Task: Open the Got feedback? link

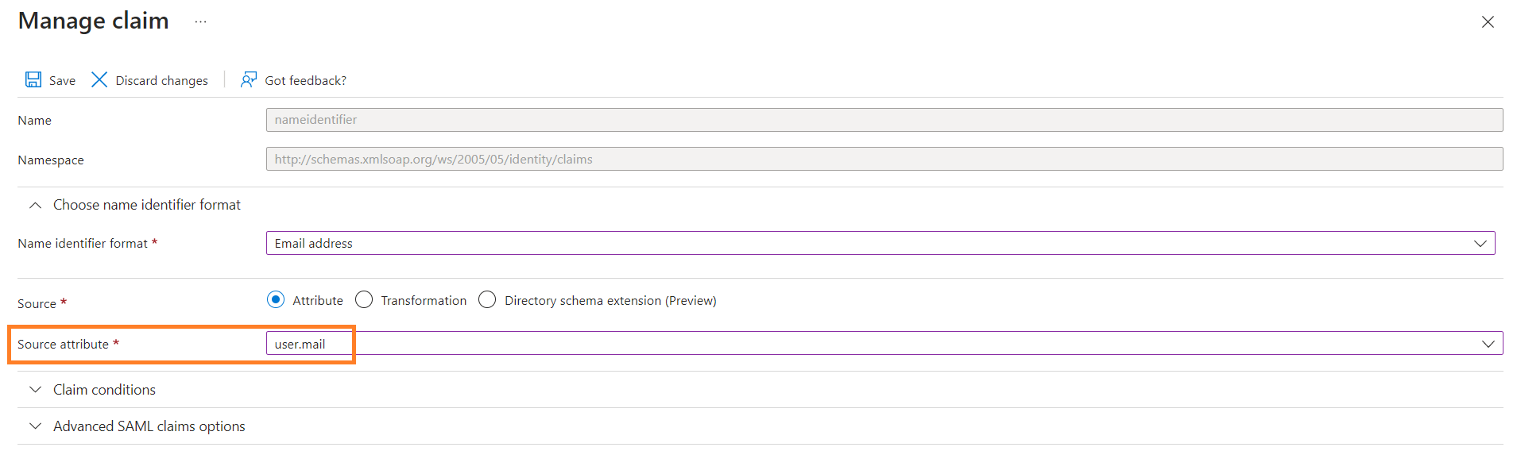Action: click(x=305, y=80)
